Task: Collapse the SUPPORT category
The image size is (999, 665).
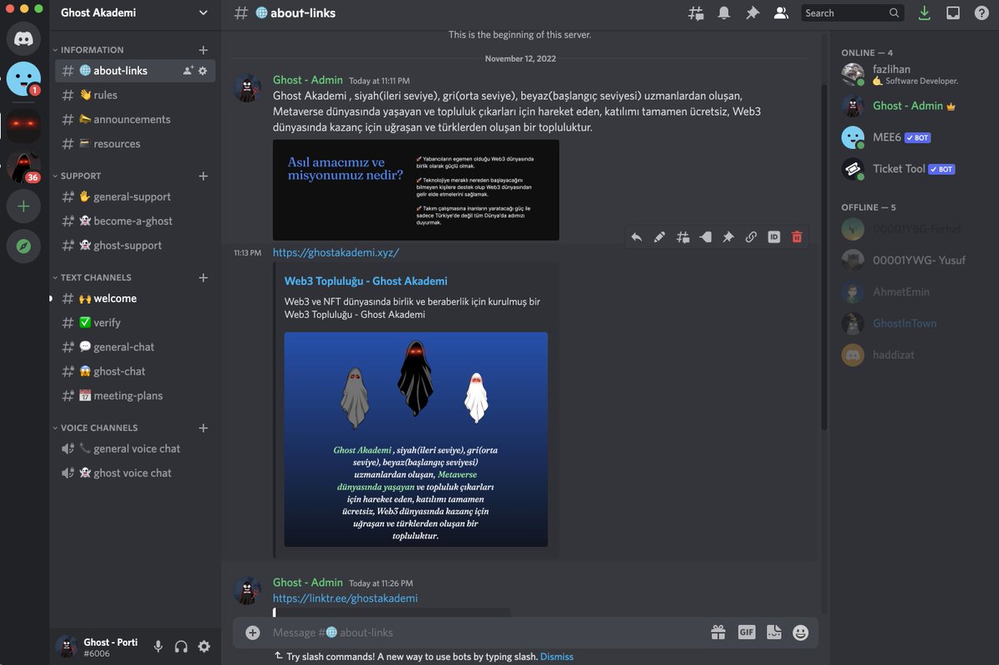Action: [x=77, y=176]
